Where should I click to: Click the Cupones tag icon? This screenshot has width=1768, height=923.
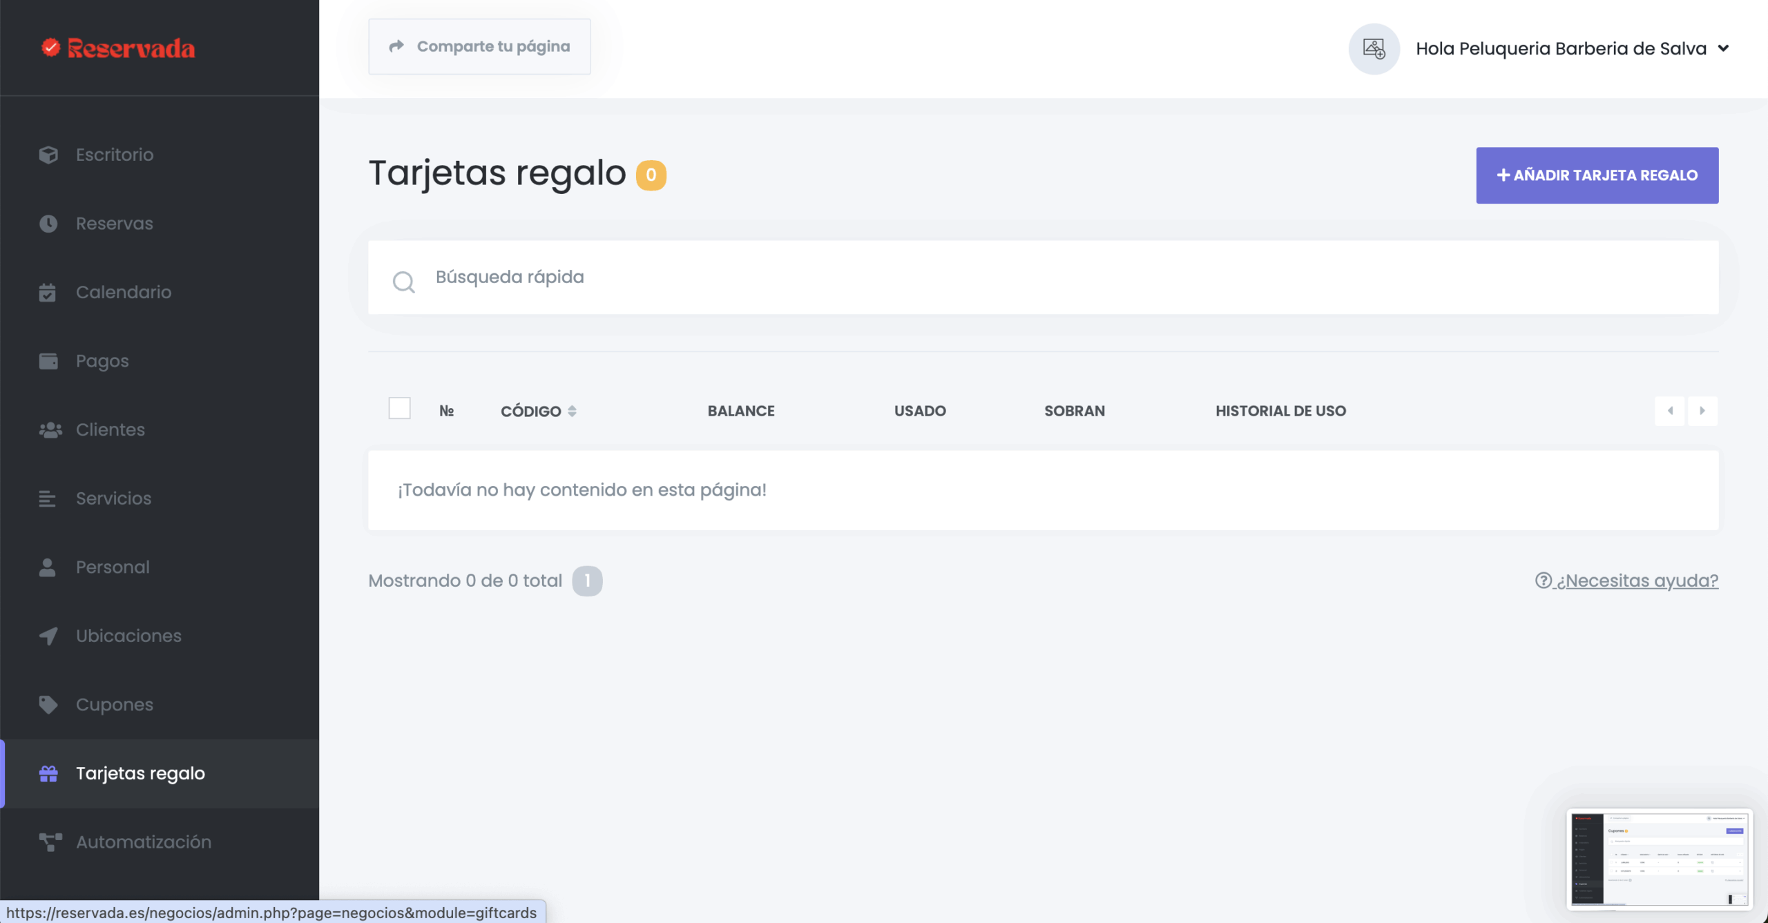pyautogui.click(x=48, y=705)
